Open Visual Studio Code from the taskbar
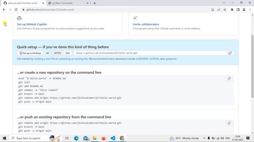The image size is (254, 142). (113, 138)
